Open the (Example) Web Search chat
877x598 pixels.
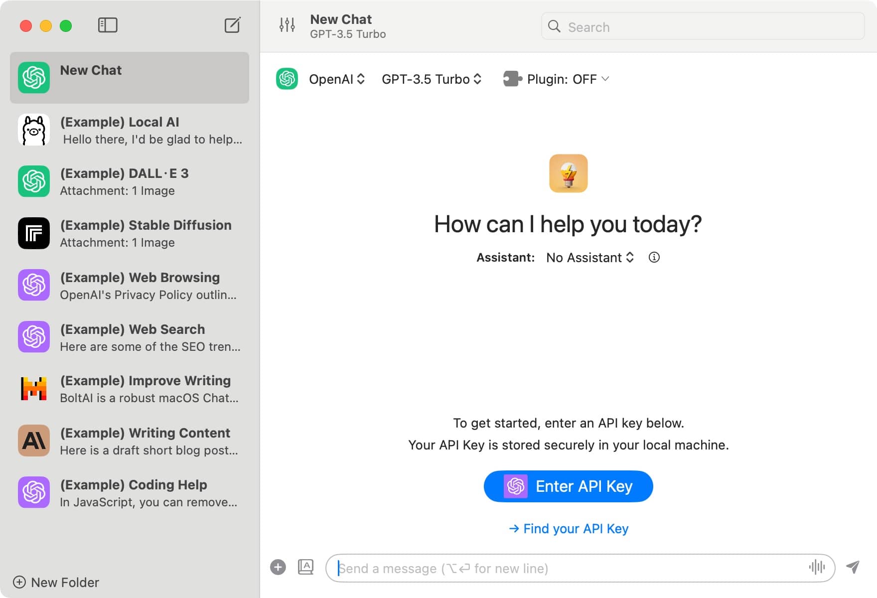pyautogui.click(x=130, y=337)
